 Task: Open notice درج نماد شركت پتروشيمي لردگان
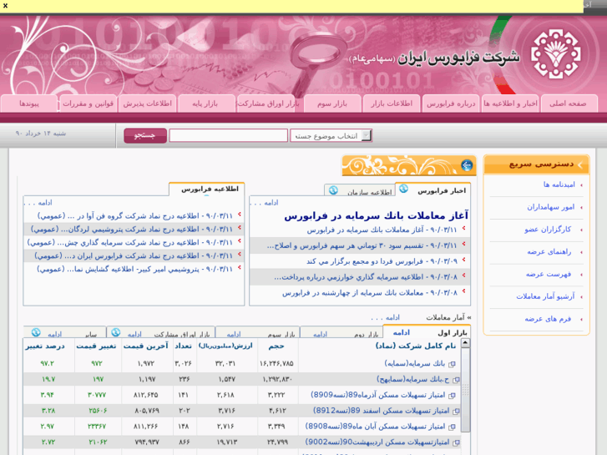click(x=132, y=230)
